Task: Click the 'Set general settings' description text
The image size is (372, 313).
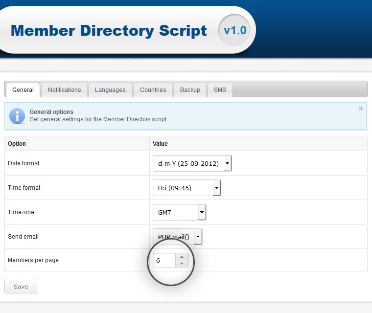Action: click(x=99, y=119)
